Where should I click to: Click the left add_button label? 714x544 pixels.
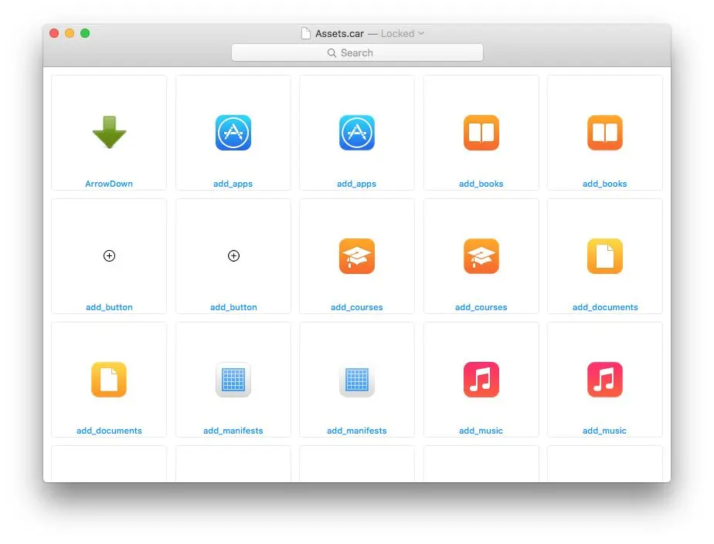(x=109, y=307)
